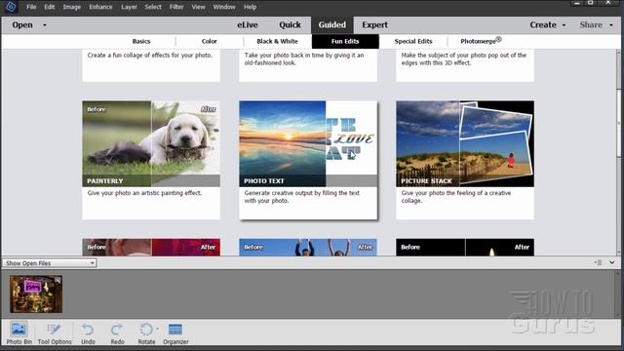
Task: Go to Photomerge tab
Action: tap(481, 41)
